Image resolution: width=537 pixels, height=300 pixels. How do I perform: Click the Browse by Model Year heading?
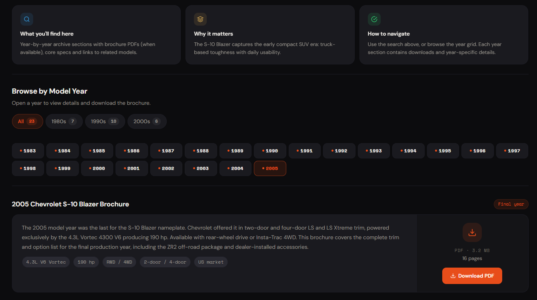(x=50, y=91)
